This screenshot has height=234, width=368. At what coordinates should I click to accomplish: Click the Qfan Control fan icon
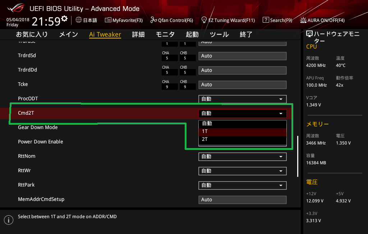pyautogui.click(x=153, y=20)
